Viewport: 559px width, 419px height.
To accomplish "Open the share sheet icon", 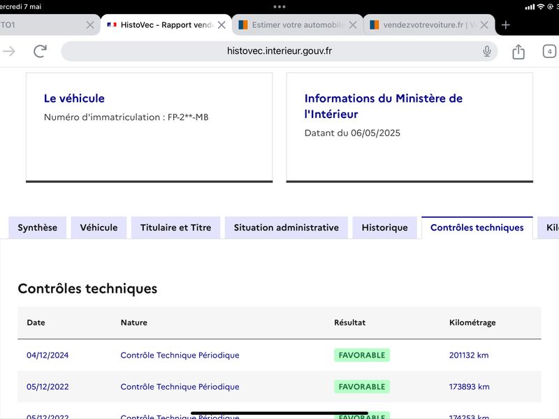I will point(518,52).
